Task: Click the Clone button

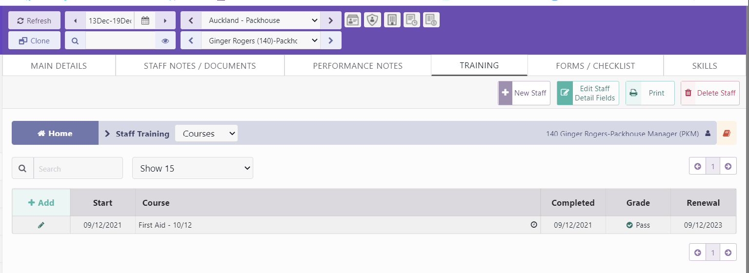Action: (34, 40)
